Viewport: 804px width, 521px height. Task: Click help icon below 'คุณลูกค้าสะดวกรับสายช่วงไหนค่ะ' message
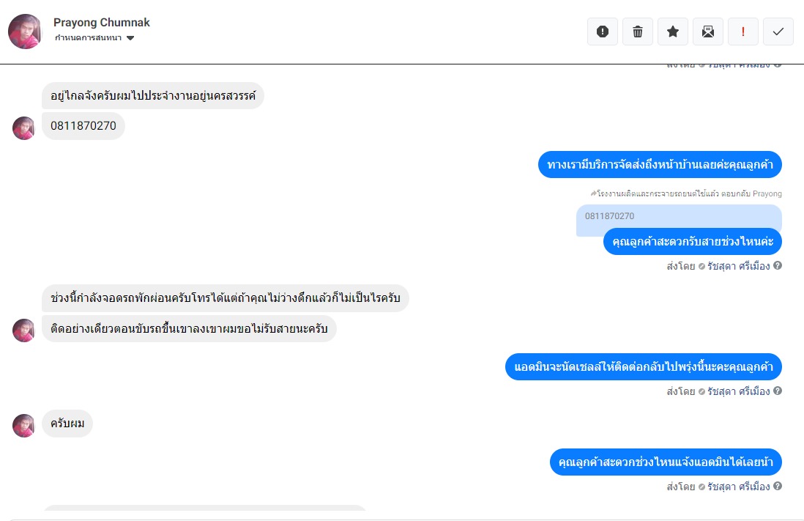point(778,266)
